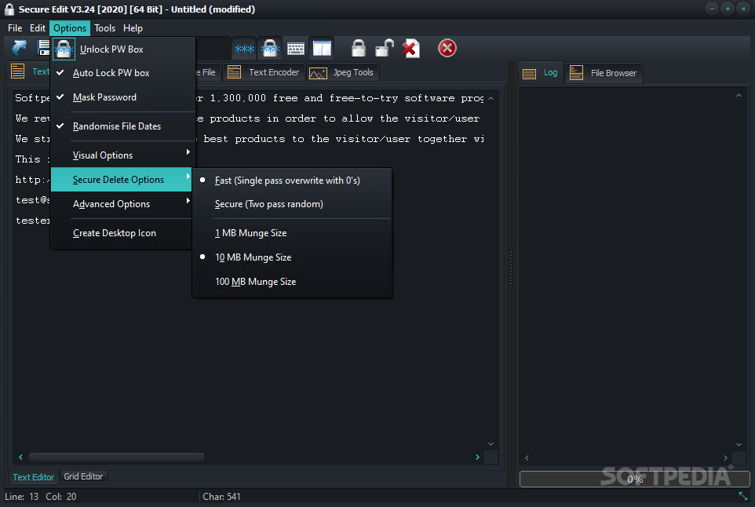Click the log panel scroll right arrow
The image size is (755, 507).
726,458
